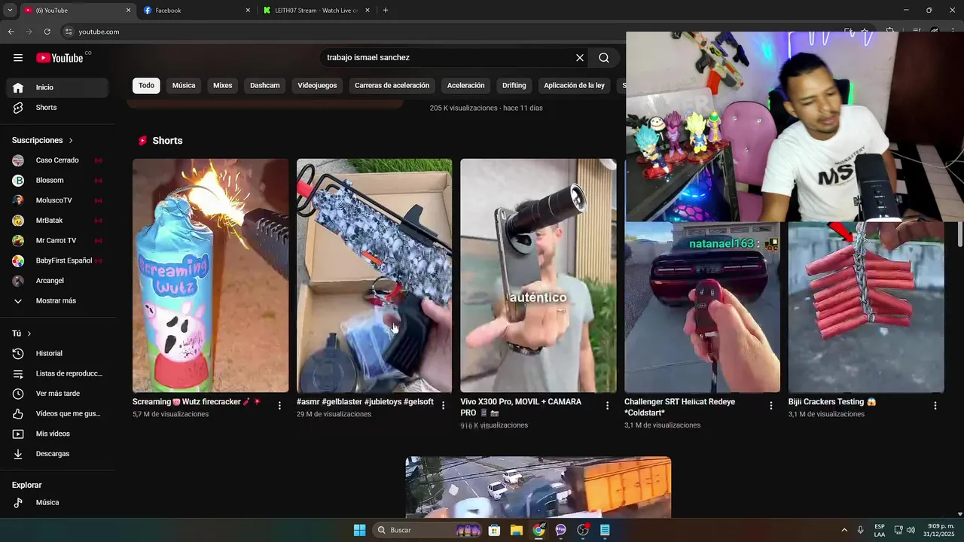964x542 pixels.
Task: Open Música under Explorar
Action: click(x=58, y=503)
